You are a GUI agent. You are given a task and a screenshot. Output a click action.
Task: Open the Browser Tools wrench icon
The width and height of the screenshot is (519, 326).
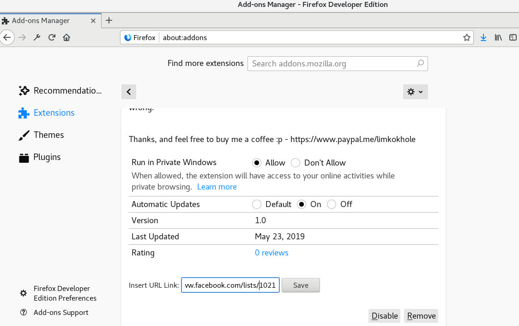[37, 37]
